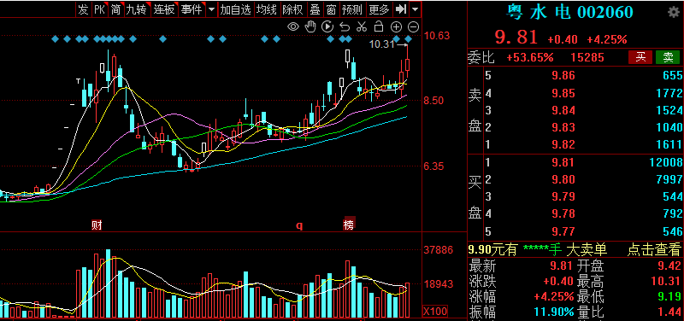Click the 37886 volume axis label
Viewport: 684px width, 321px height.
tap(439, 250)
